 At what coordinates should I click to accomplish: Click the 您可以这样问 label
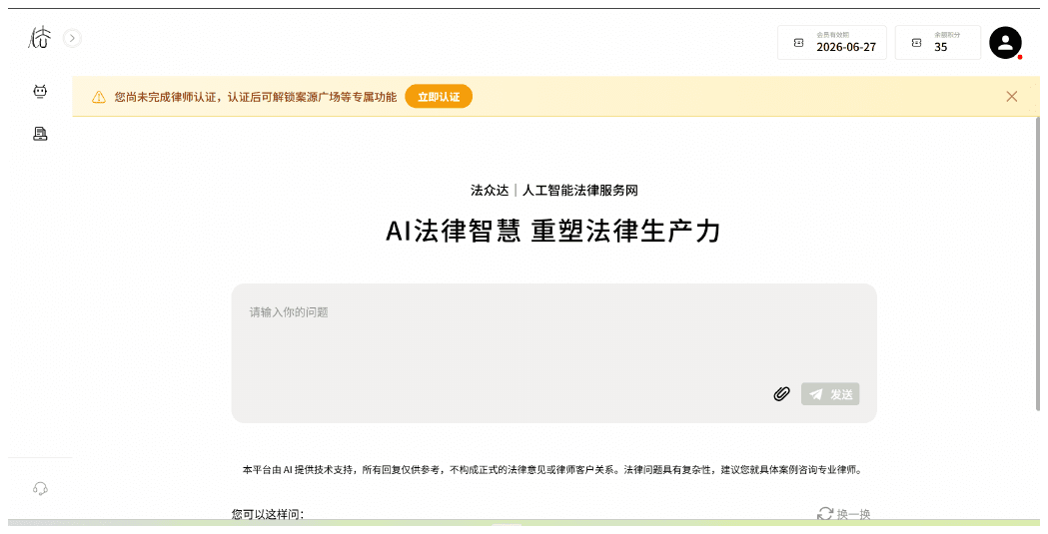point(268,514)
